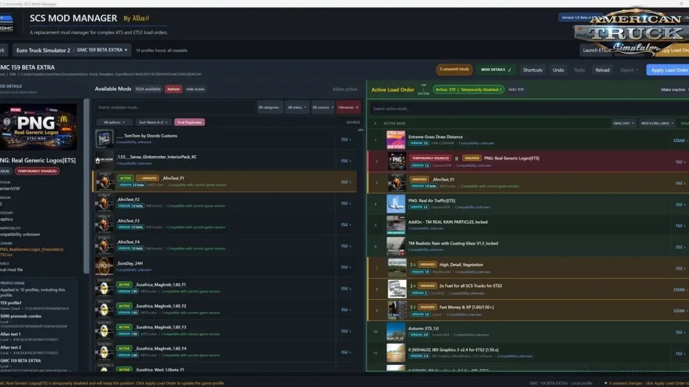689x387 pixels.
Task: Open the All categories filter dropdown
Action: [270, 107]
